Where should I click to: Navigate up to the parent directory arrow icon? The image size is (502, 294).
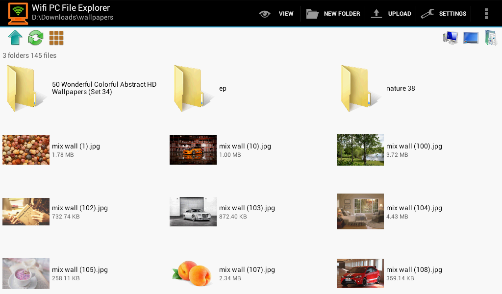coord(14,37)
